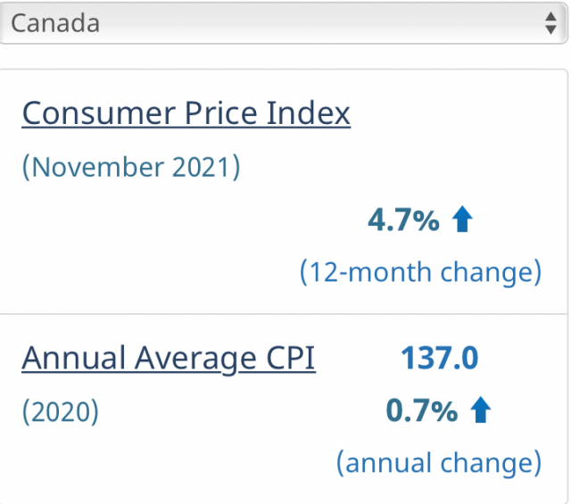
Task: Click the (2020) year text
Action: pyautogui.click(x=61, y=411)
